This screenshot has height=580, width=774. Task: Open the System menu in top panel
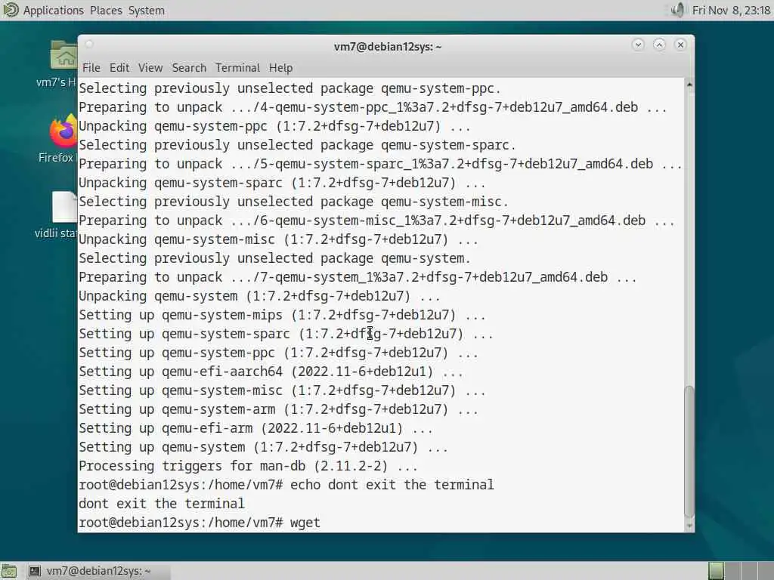[x=146, y=11]
